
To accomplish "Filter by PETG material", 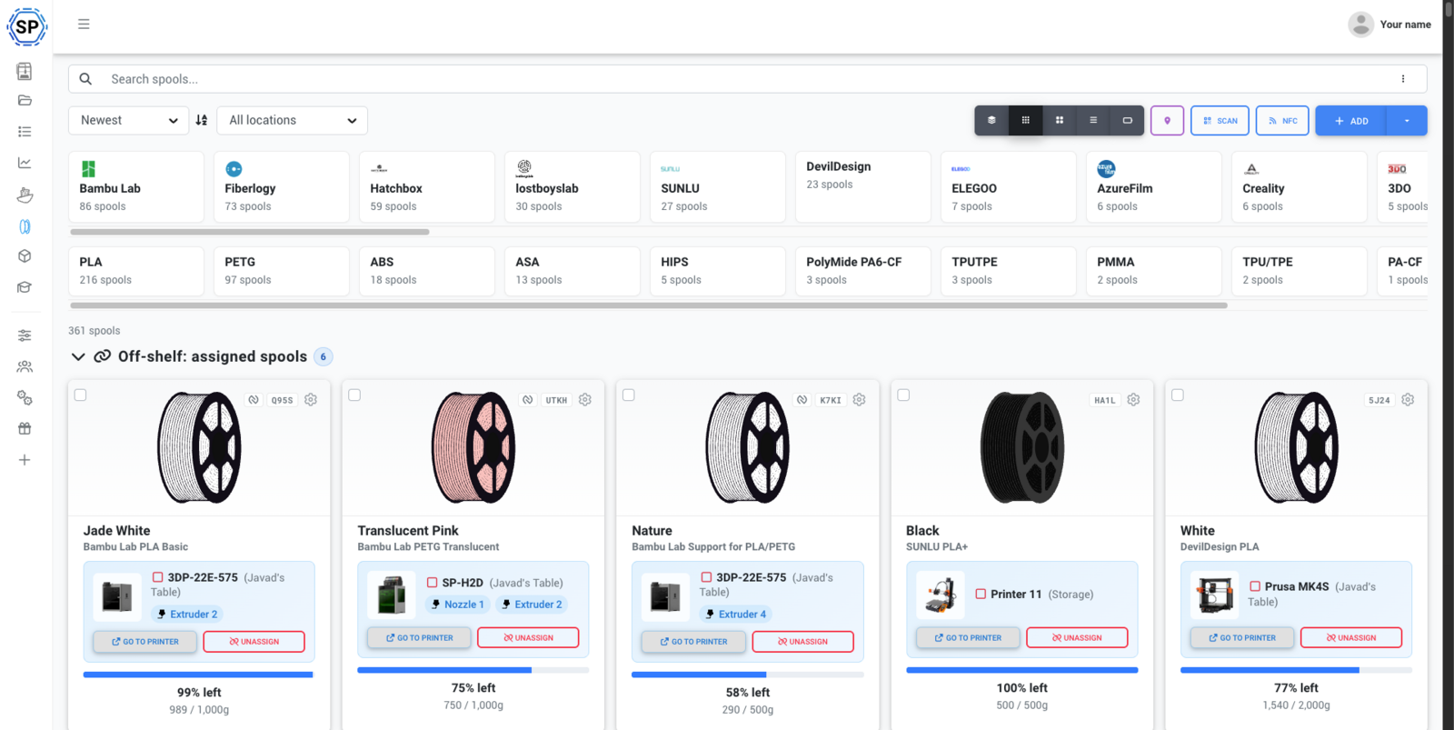I will [282, 271].
